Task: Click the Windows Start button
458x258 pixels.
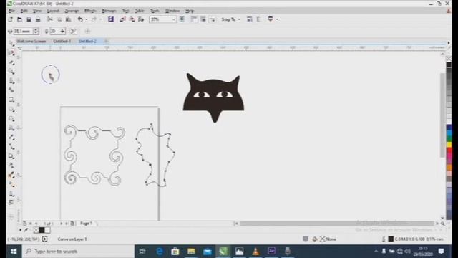Action: click(14, 252)
